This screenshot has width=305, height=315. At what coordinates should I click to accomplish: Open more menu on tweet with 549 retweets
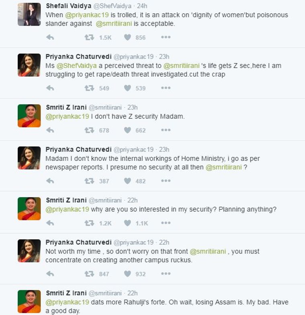[x=166, y=88]
